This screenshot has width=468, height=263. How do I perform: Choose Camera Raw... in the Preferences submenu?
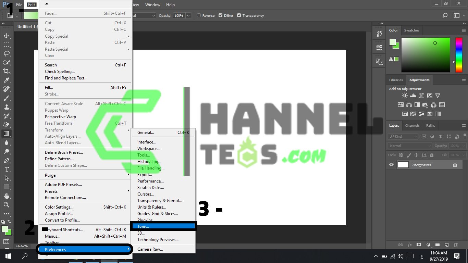point(163,249)
